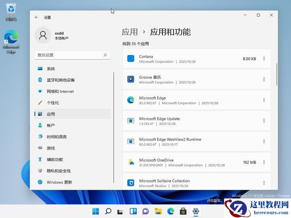This screenshot has height=218, width=291.
Task: Open 蓝牙和其他设备 settings
Action: (72, 80)
